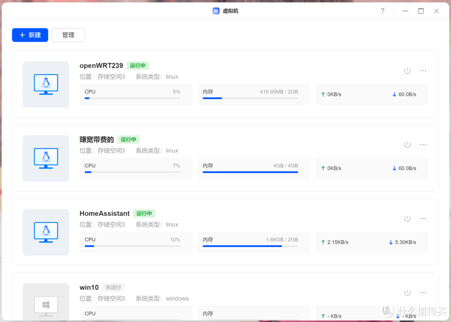451x322 pixels.
Task: Power on the win10 virtual machine
Action: click(407, 292)
